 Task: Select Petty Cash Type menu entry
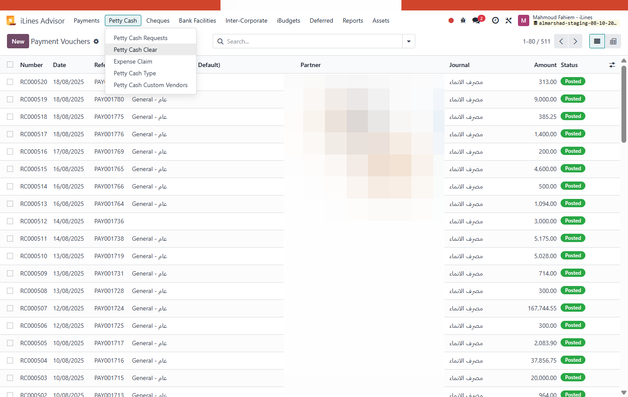(150, 73)
